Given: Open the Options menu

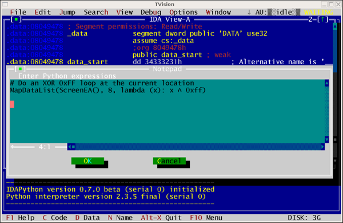Looking at the screenshot, I should click(x=184, y=12).
